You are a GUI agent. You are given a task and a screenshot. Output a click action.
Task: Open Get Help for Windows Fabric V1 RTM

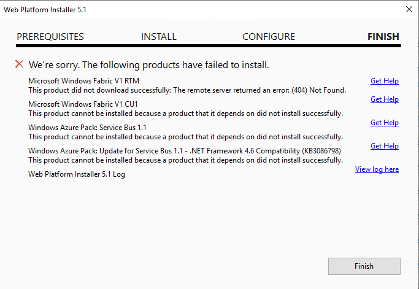click(x=385, y=81)
